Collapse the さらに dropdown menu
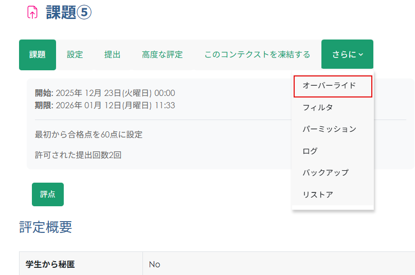Viewport: 415px width, 275px height. point(347,54)
